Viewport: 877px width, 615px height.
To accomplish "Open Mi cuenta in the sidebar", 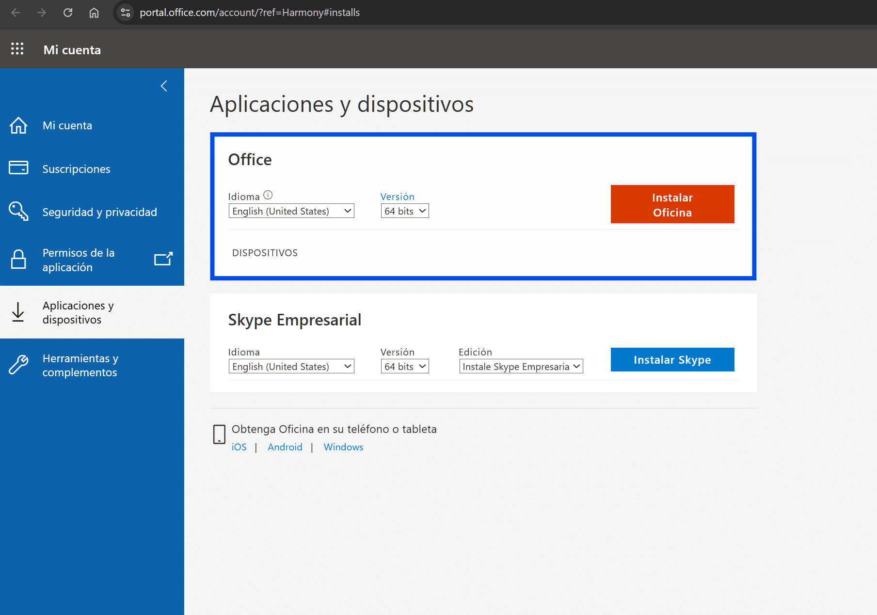I will click(x=92, y=125).
